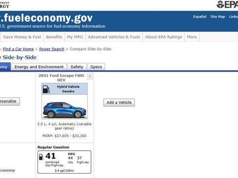Open the Benefits menu

point(54,37)
